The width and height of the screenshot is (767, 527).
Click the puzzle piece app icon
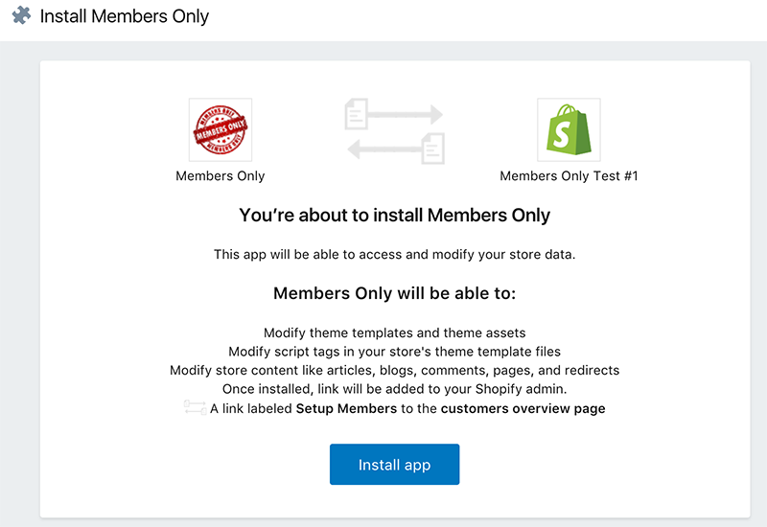21,15
